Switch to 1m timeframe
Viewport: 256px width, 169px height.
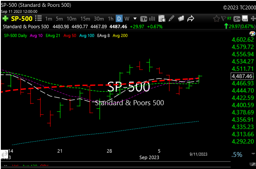[x=49, y=19]
